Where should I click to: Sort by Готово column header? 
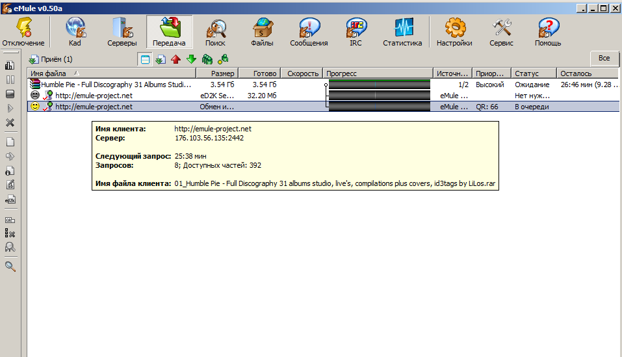coord(260,73)
